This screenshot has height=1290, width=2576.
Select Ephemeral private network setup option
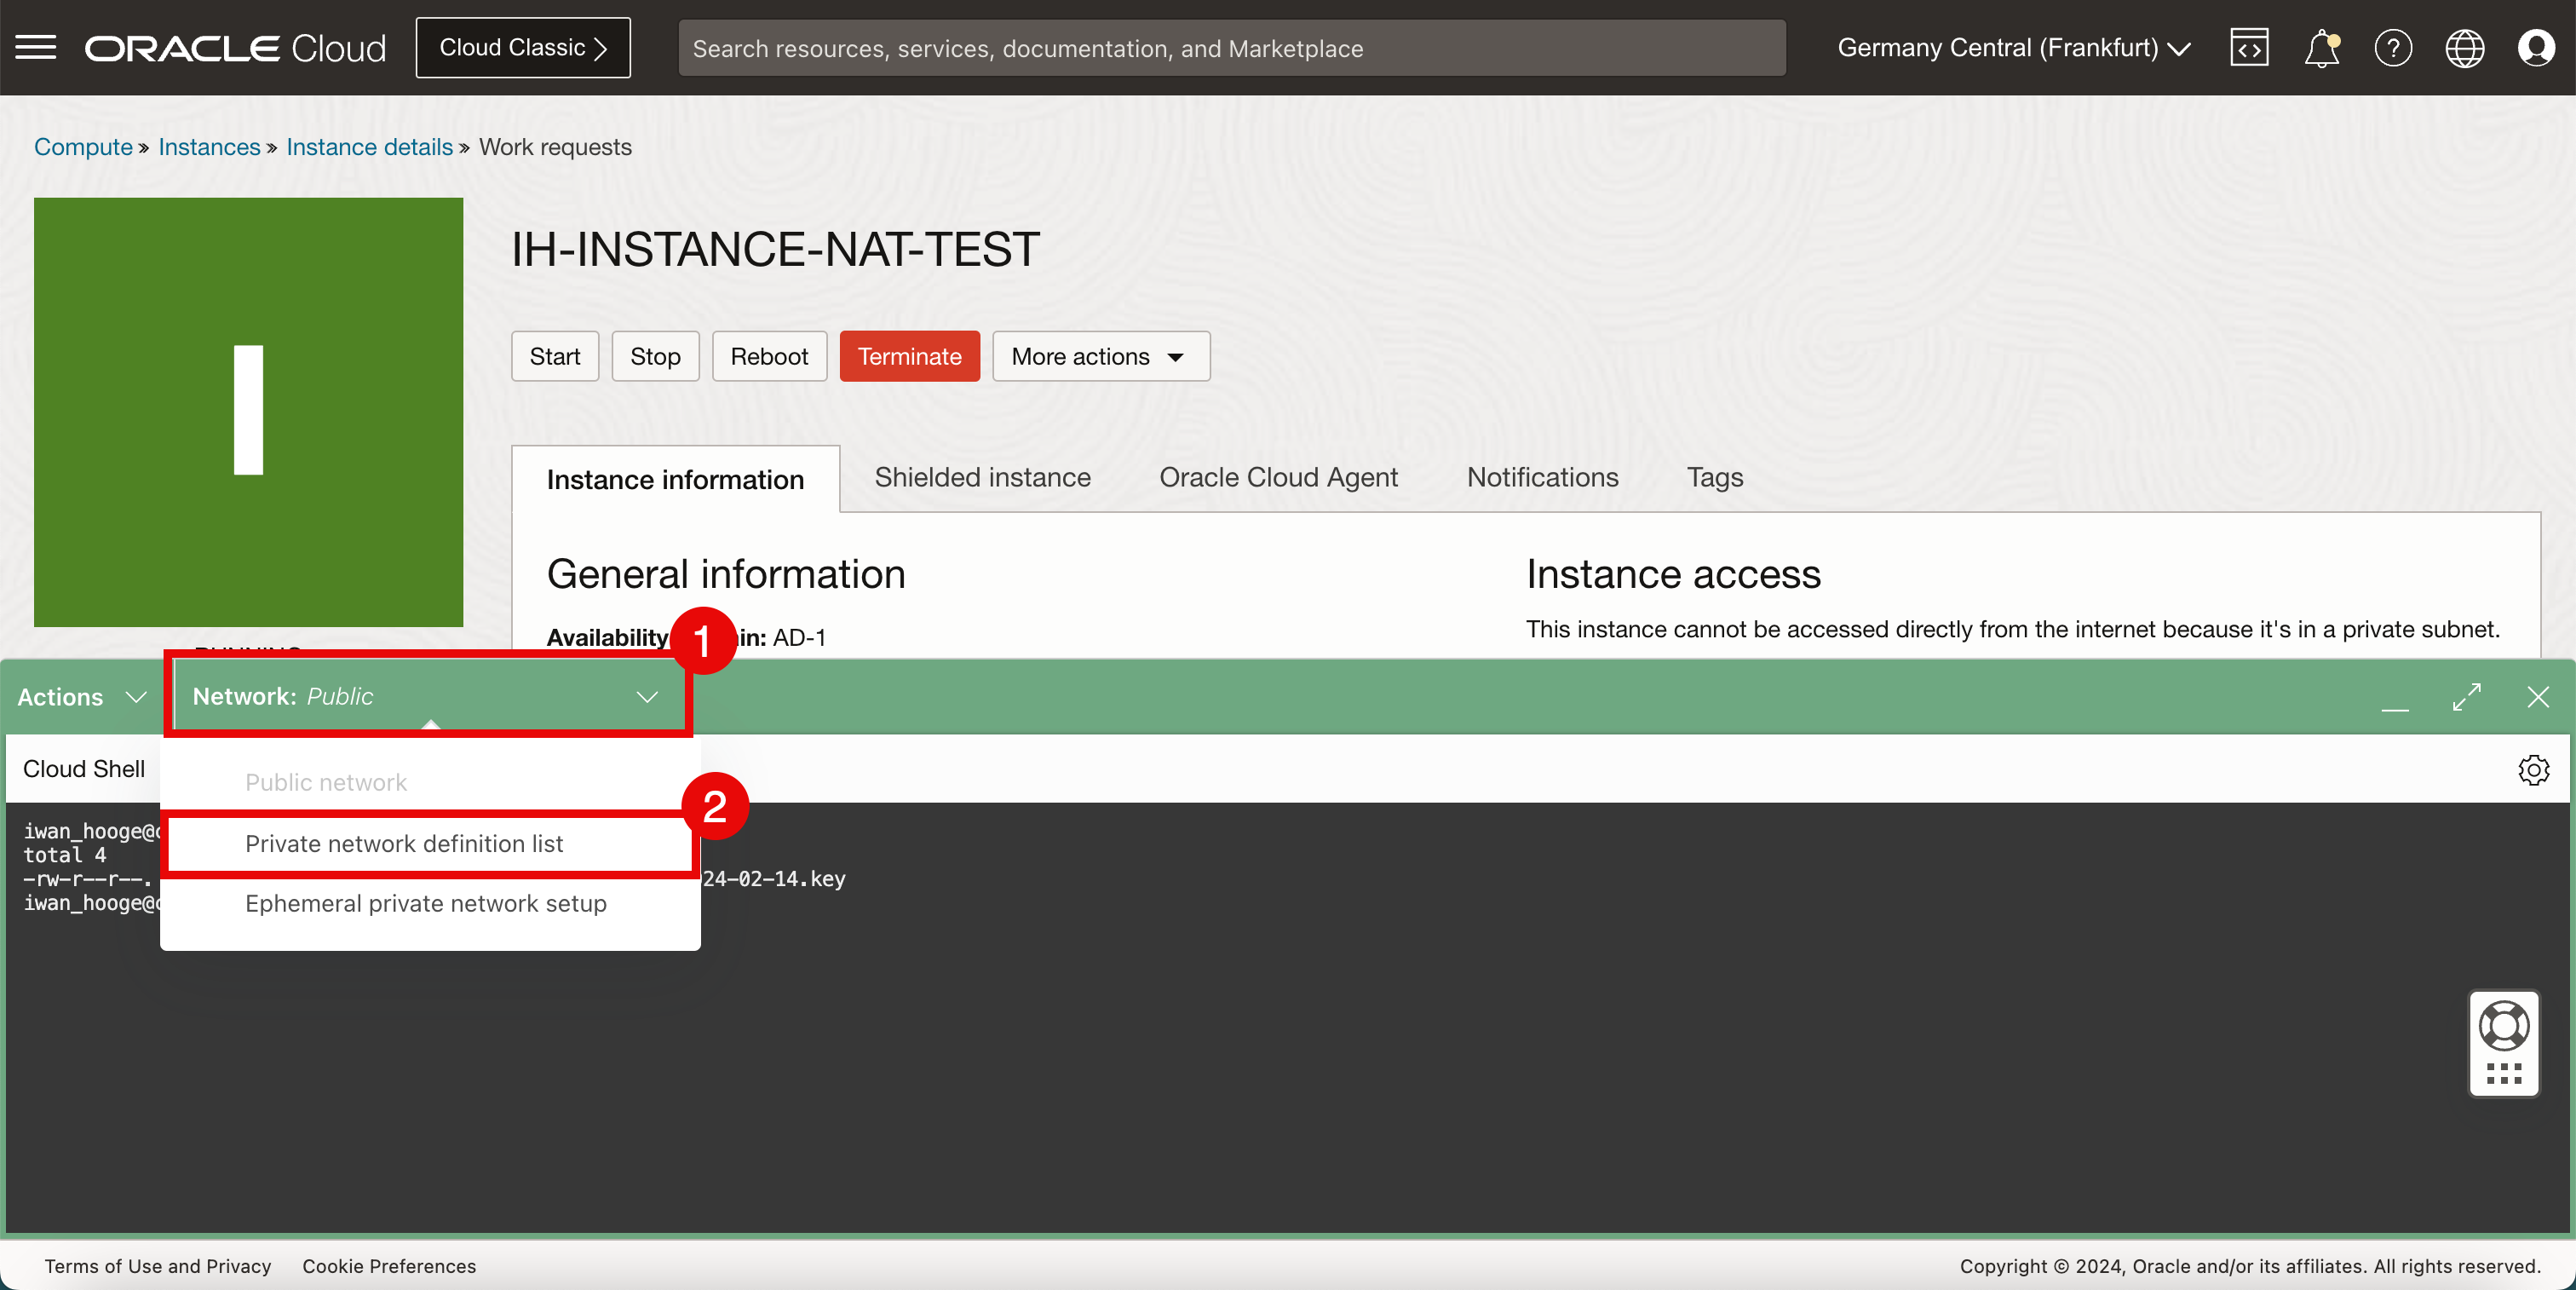click(x=426, y=903)
